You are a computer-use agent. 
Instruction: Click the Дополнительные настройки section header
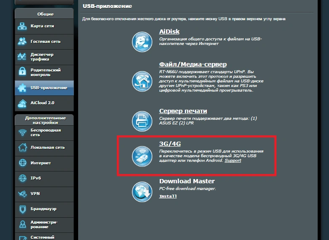[45, 120]
